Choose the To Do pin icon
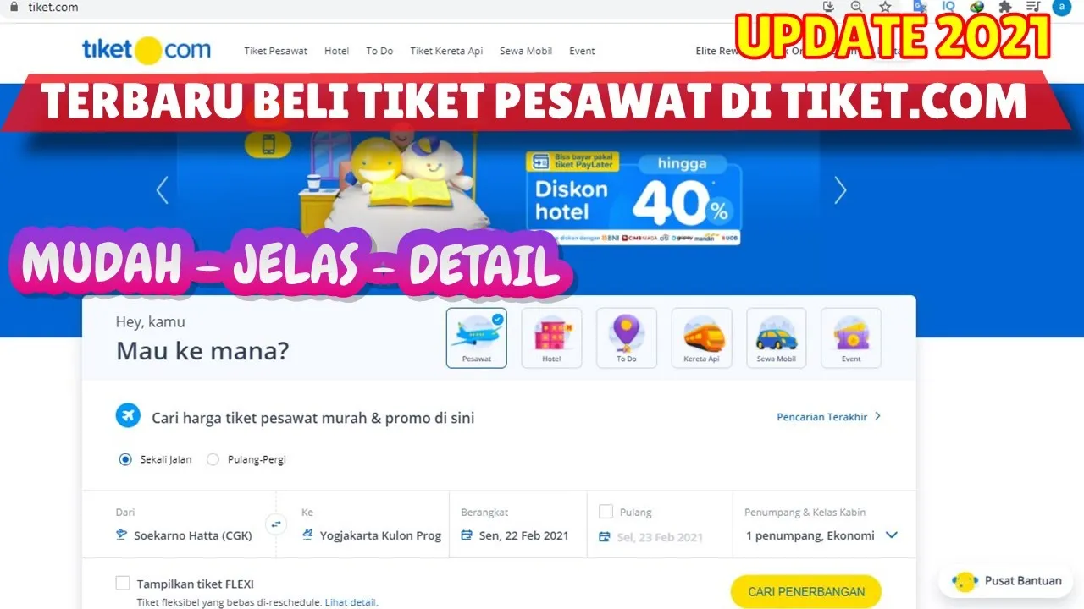 (627, 338)
